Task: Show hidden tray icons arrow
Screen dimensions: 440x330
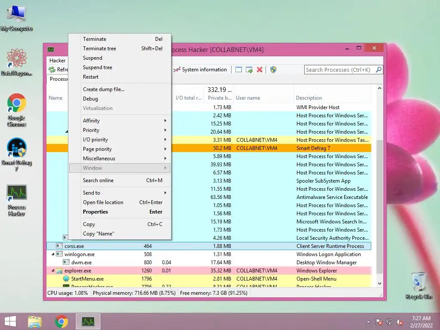Action: pyautogui.click(x=368, y=322)
